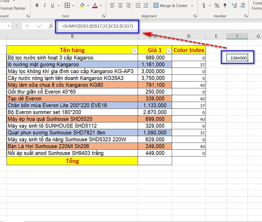Click the Increase Decimal icon
262x222 pixels.
234,6
